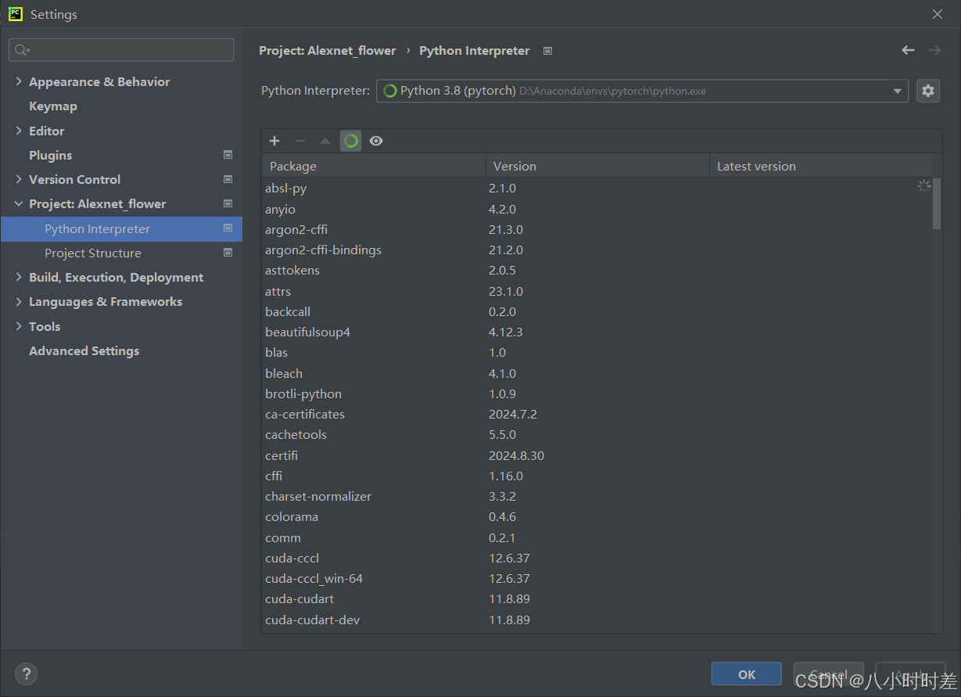Collapse Project: Alexnet_flower section
This screenshot has width=961, height=697.
pos(19,203)
